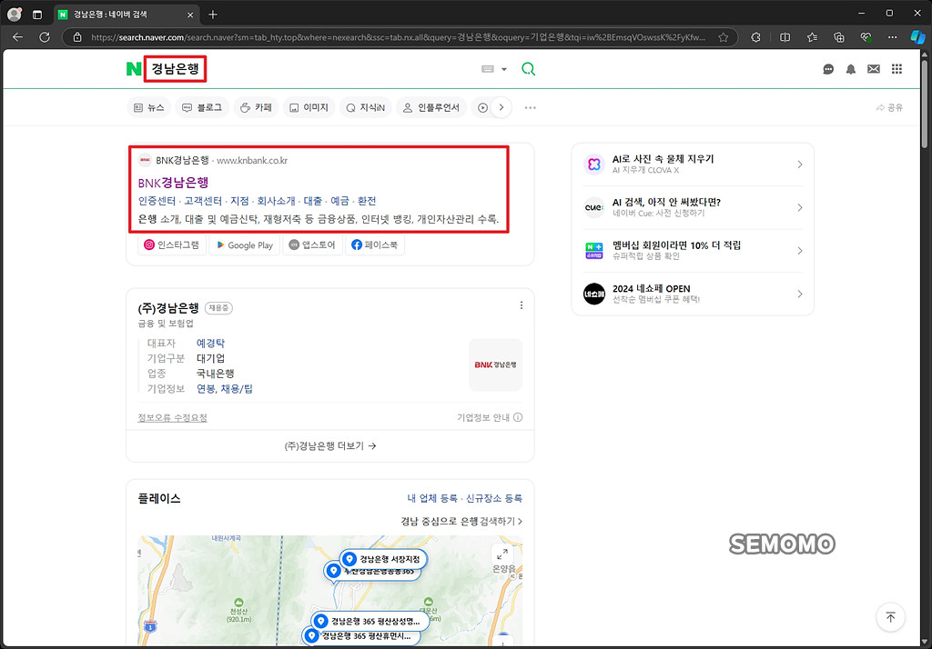The width and height of the screenshot is (932, 649).
Task: Open Naver talk chat bubble icon
Action: point(828,69)
